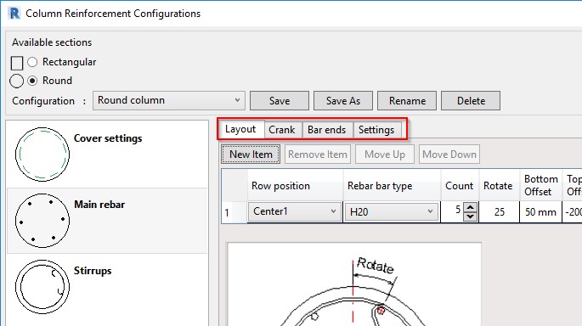Open the Settings tab
Viewport: 582px width, 326px height.
pyautogui.click(x=376, y=130)
